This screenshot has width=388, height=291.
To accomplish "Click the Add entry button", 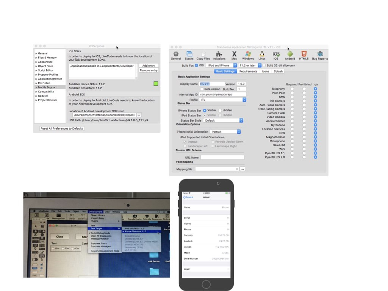I will click(x=149, y=66).
